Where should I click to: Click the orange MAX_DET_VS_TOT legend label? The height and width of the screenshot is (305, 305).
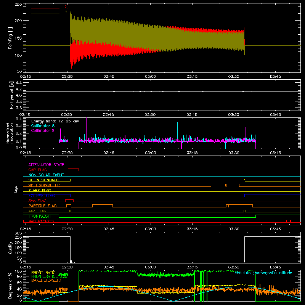click(47, 280)
